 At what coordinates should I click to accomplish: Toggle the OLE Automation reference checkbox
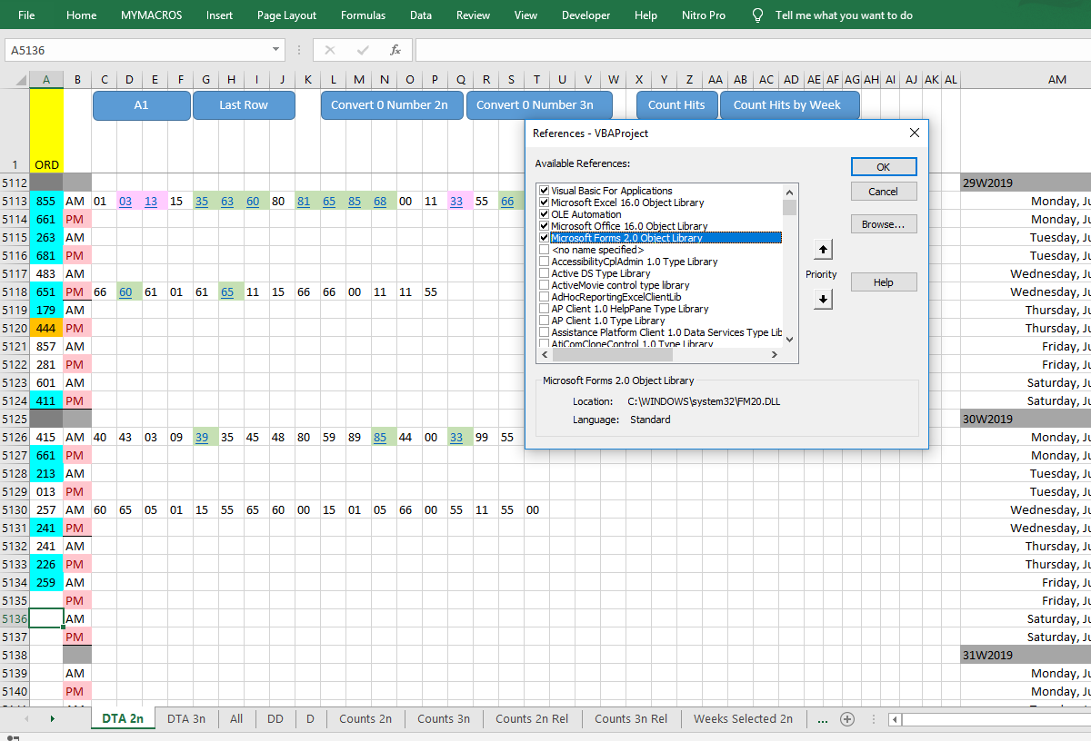coord(545,214)
